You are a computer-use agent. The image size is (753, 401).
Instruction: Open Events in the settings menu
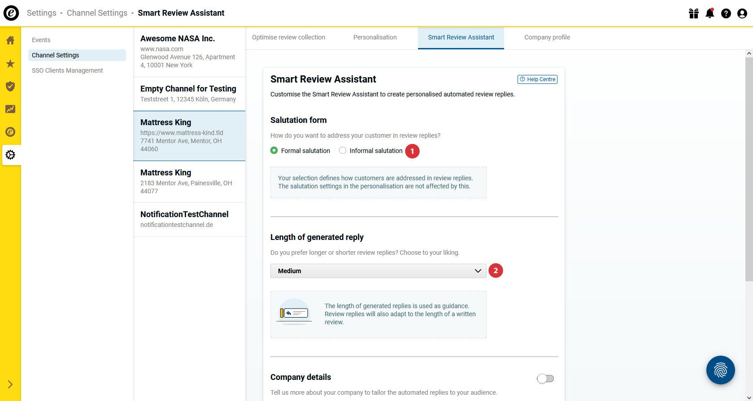pyautogui.click(x=41, y=40)
